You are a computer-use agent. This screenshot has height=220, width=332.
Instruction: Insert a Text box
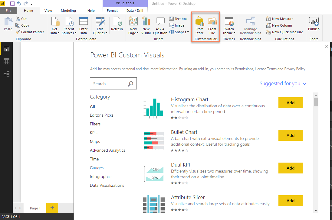pos(178,18)
